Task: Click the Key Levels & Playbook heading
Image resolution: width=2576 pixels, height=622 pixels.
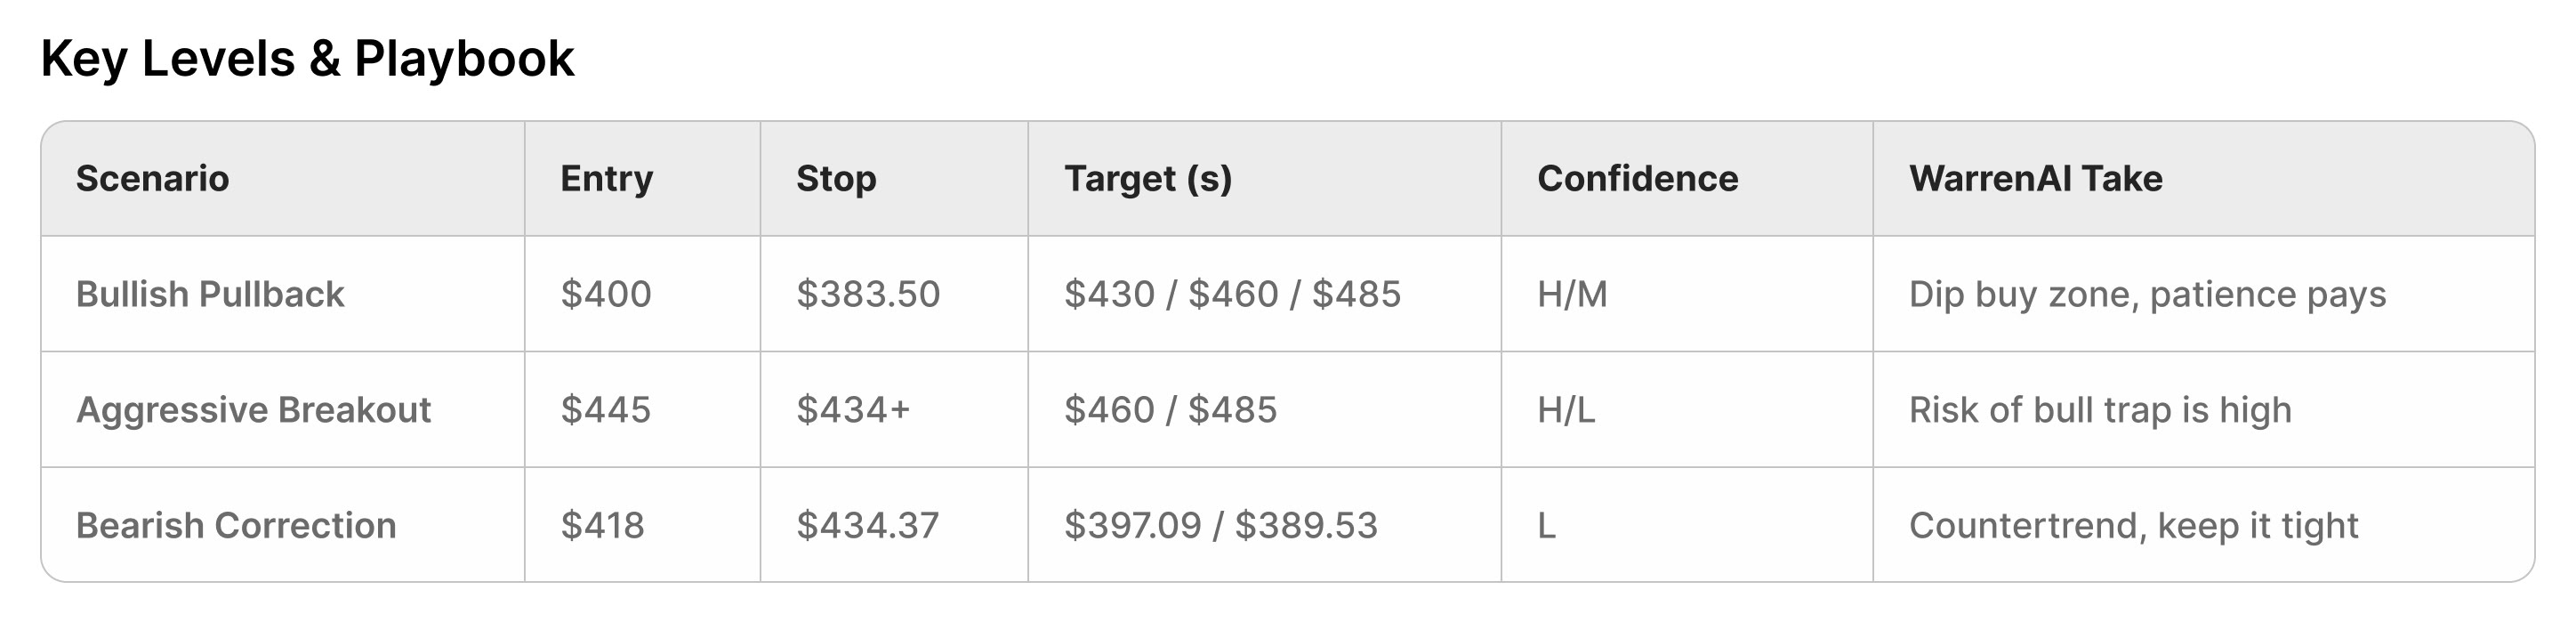Action: pos(307,59)
